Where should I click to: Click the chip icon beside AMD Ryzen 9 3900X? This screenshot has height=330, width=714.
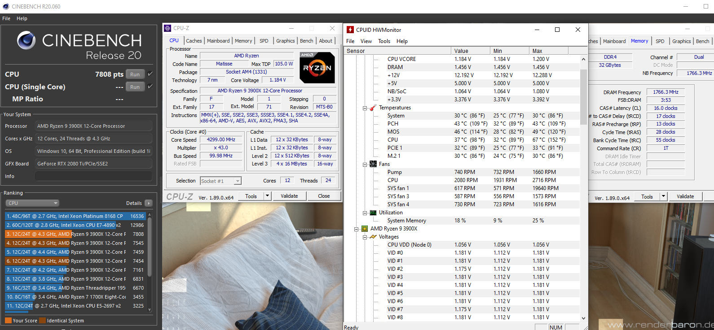pos(364,229)
